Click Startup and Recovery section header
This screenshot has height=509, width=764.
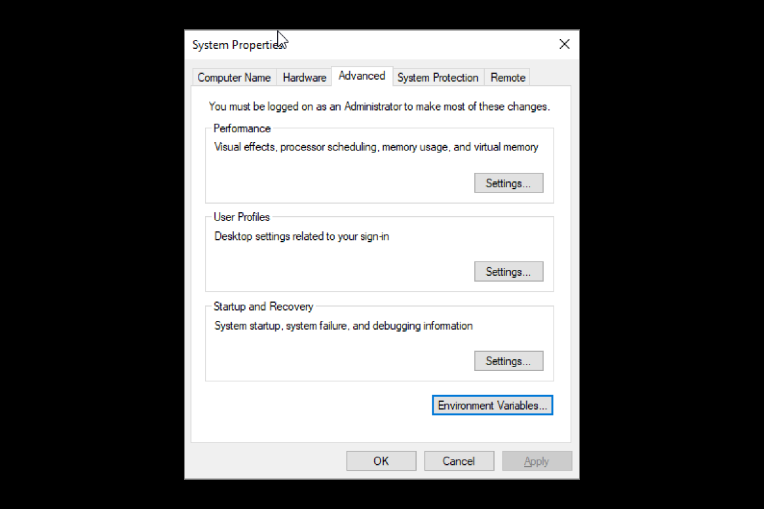click(x=263, y=306)
